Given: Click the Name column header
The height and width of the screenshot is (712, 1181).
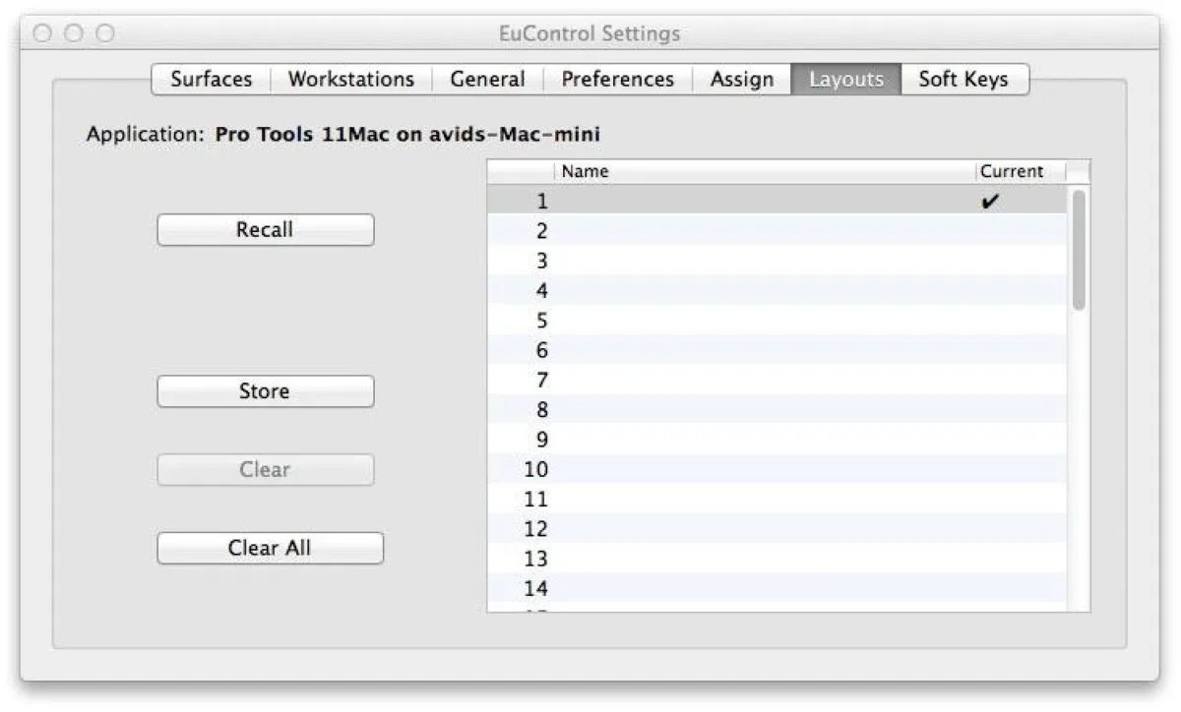Looking at the screenshot, I should (x=766, y=171).
